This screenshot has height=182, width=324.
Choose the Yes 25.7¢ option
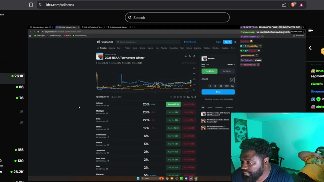[x=209, y=71]
